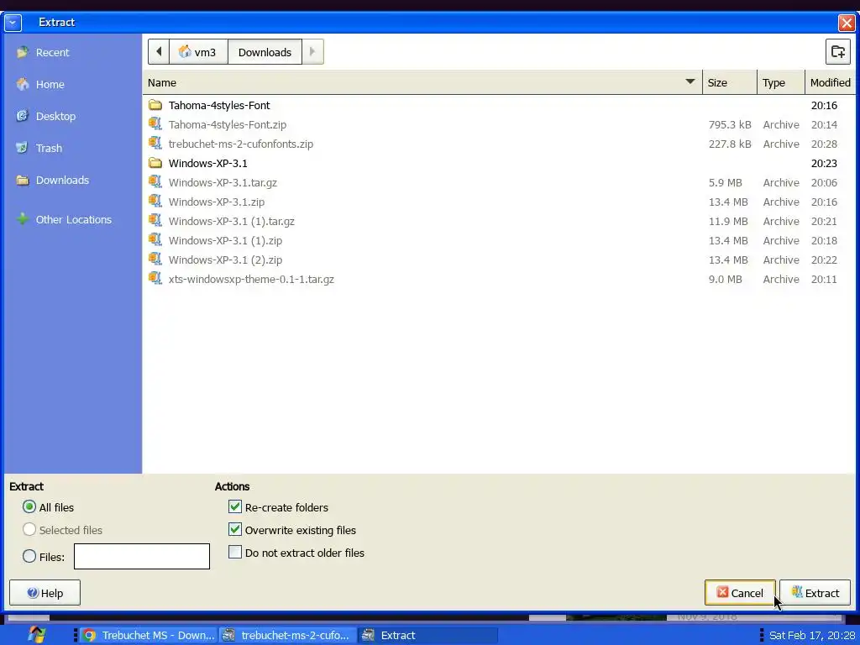Click the Help button
The height and width of the screenshot is (645, 860).
pyautogui.click(x=45, y=593)
